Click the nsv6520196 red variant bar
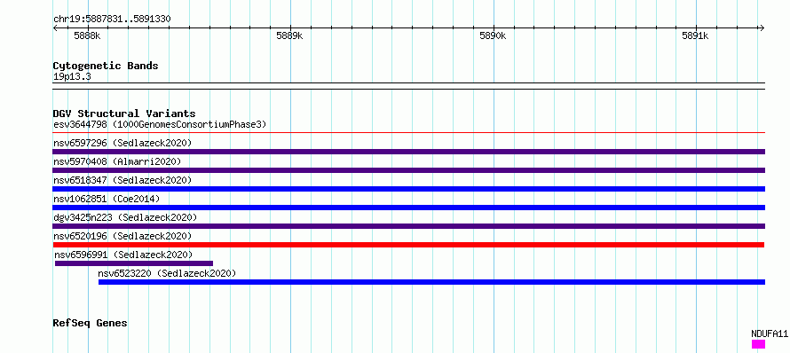 tap(408, 245)
